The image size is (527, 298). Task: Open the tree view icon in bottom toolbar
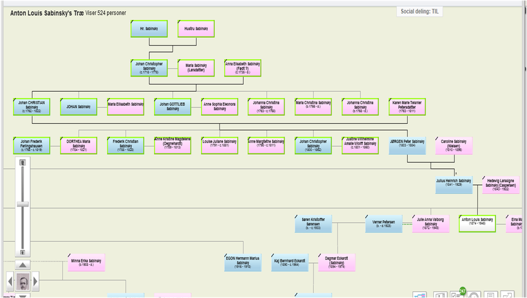coord(419,295)
